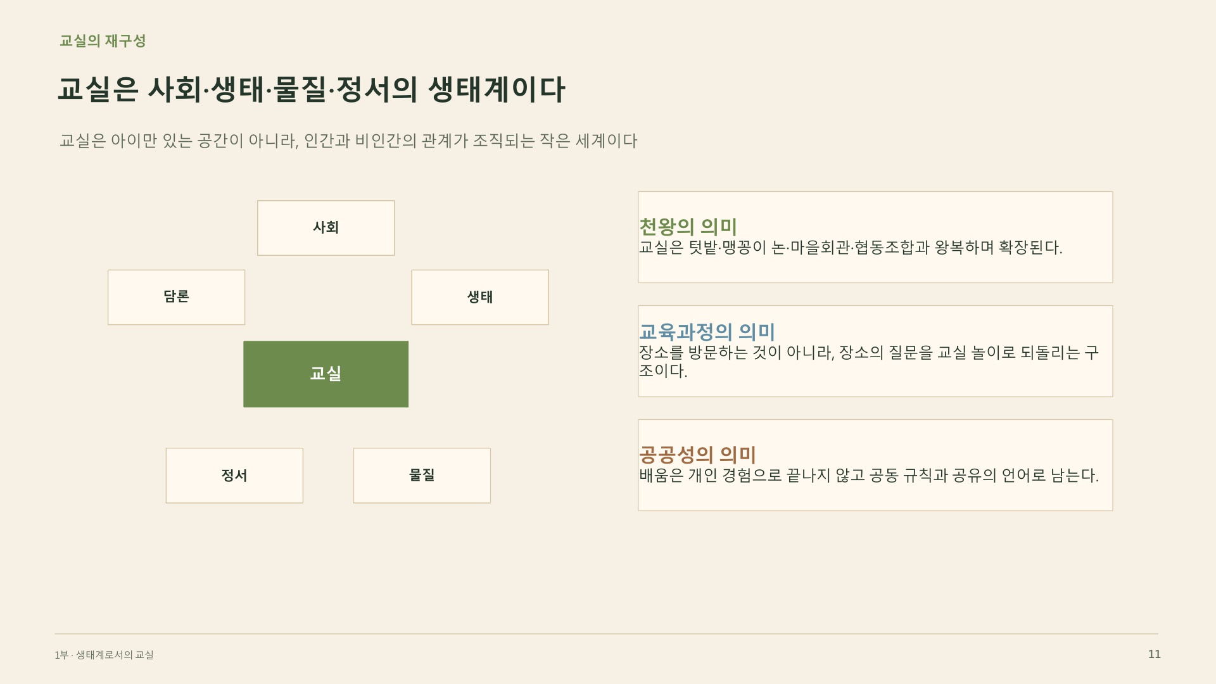Select the sentence starting 배움은 개인 경험으로
The height and width of the screenshot is (684, 1216).
click(868, 475)
